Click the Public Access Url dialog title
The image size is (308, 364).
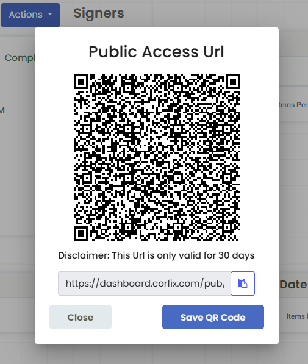[x=157, y=52]
